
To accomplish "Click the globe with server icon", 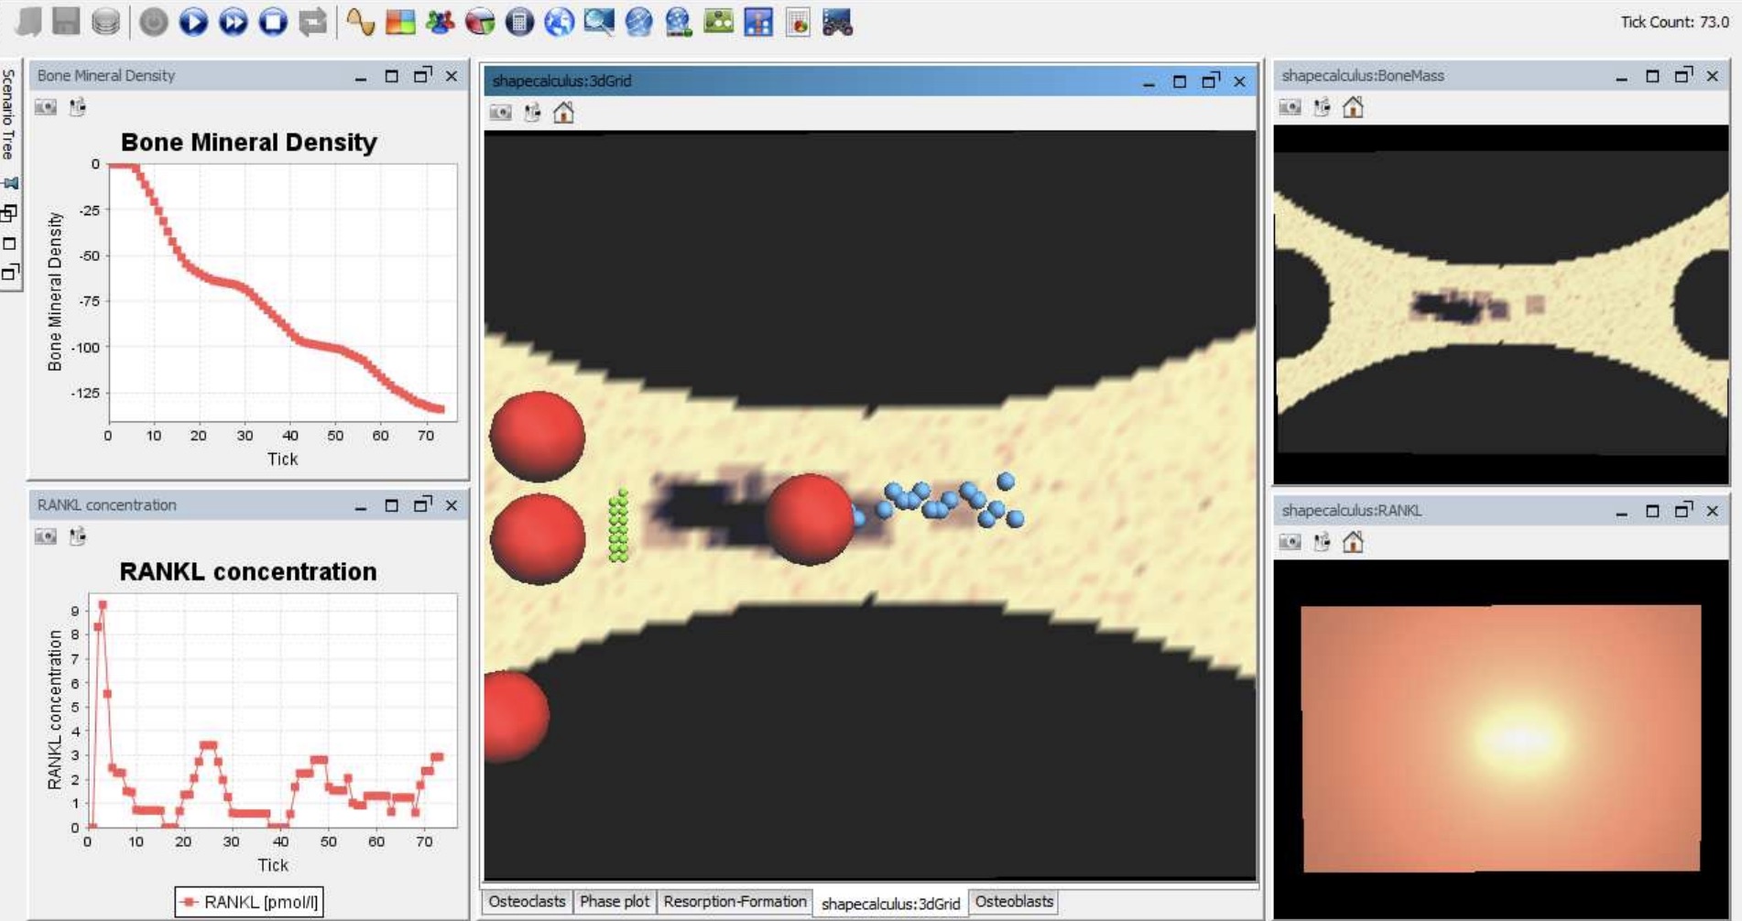I will pos(679,22).
